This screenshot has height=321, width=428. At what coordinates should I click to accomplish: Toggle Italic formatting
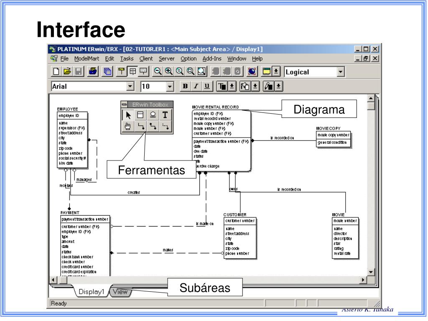tap(196, 86)
